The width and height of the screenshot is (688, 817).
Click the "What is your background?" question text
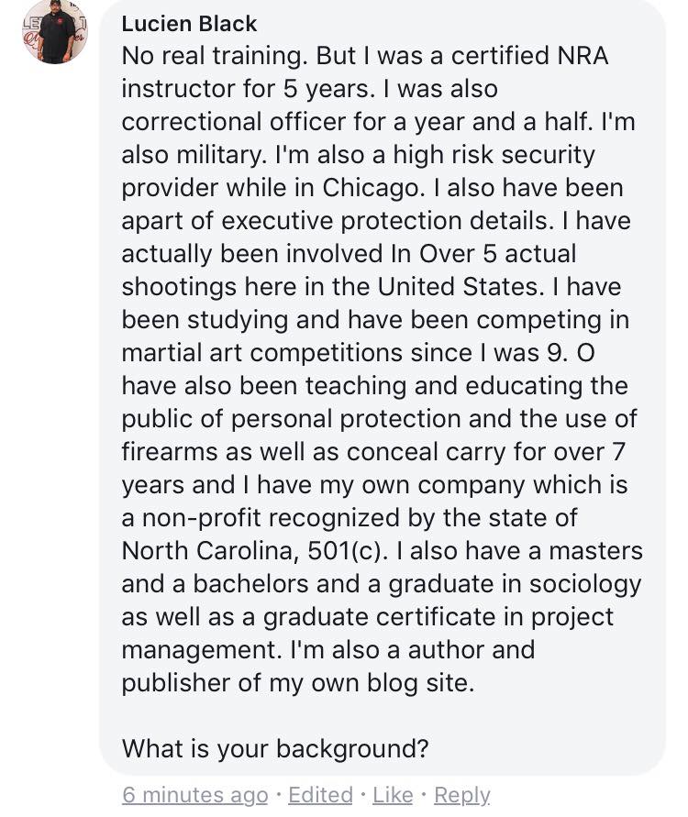coord(275,748)
